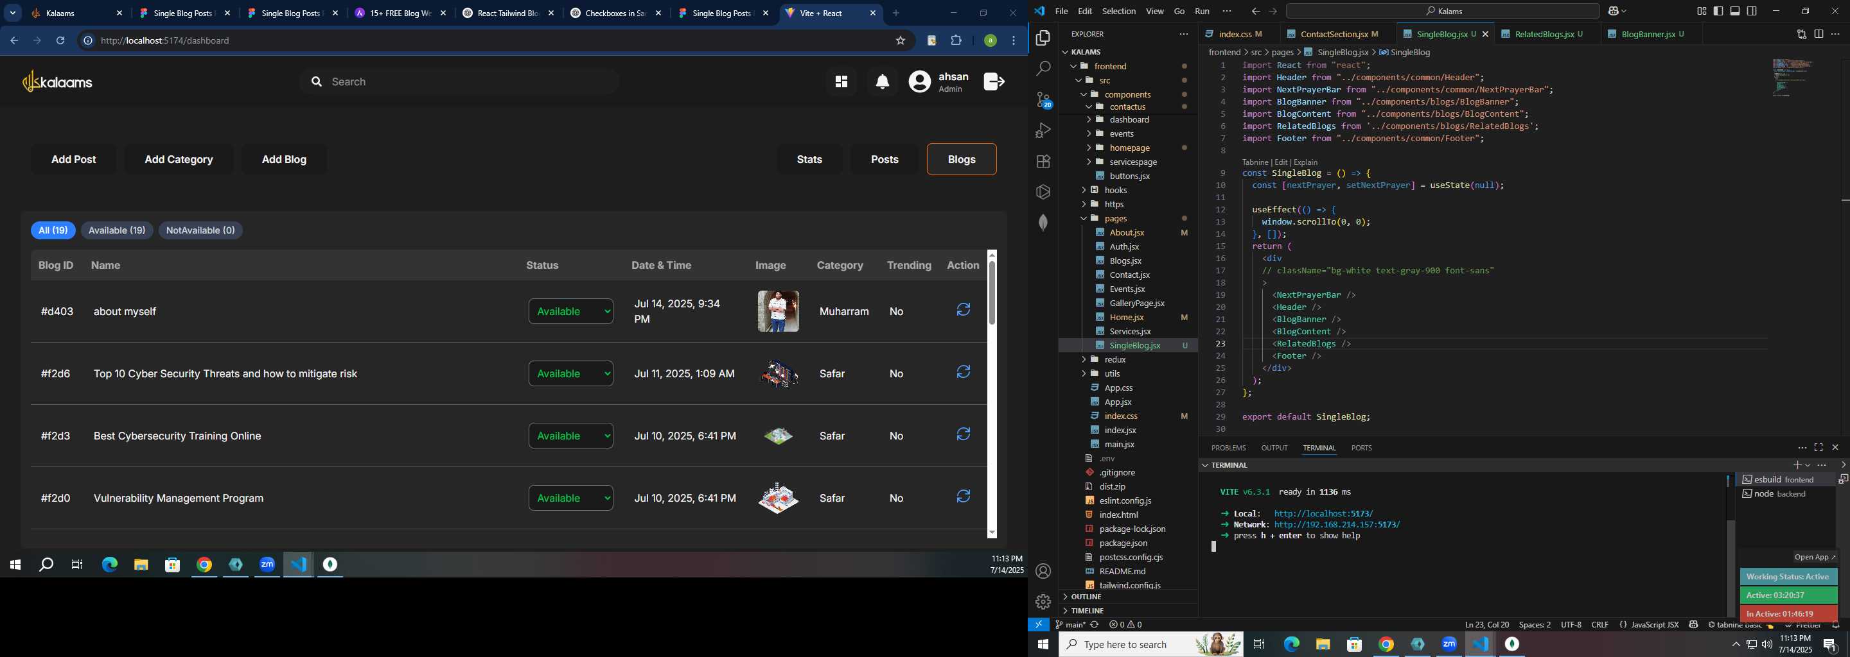Open the new terminal plus icon

click(x=1797, y=465)
